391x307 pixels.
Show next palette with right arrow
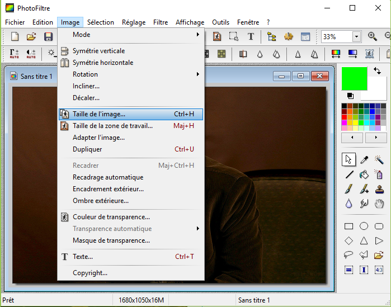(376, 138)
